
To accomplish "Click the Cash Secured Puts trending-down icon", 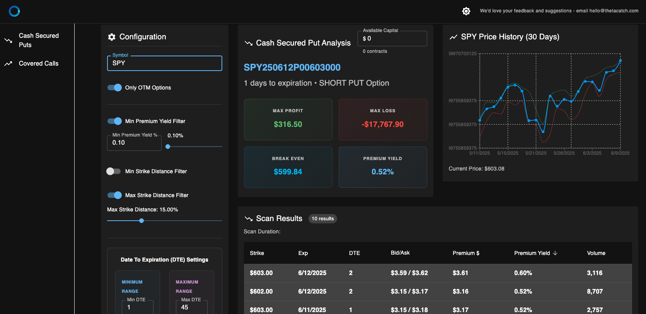I will pyautogui.click(x=8, y=40).
